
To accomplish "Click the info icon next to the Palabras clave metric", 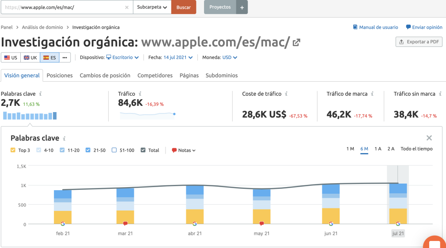I will pos(40,94).
